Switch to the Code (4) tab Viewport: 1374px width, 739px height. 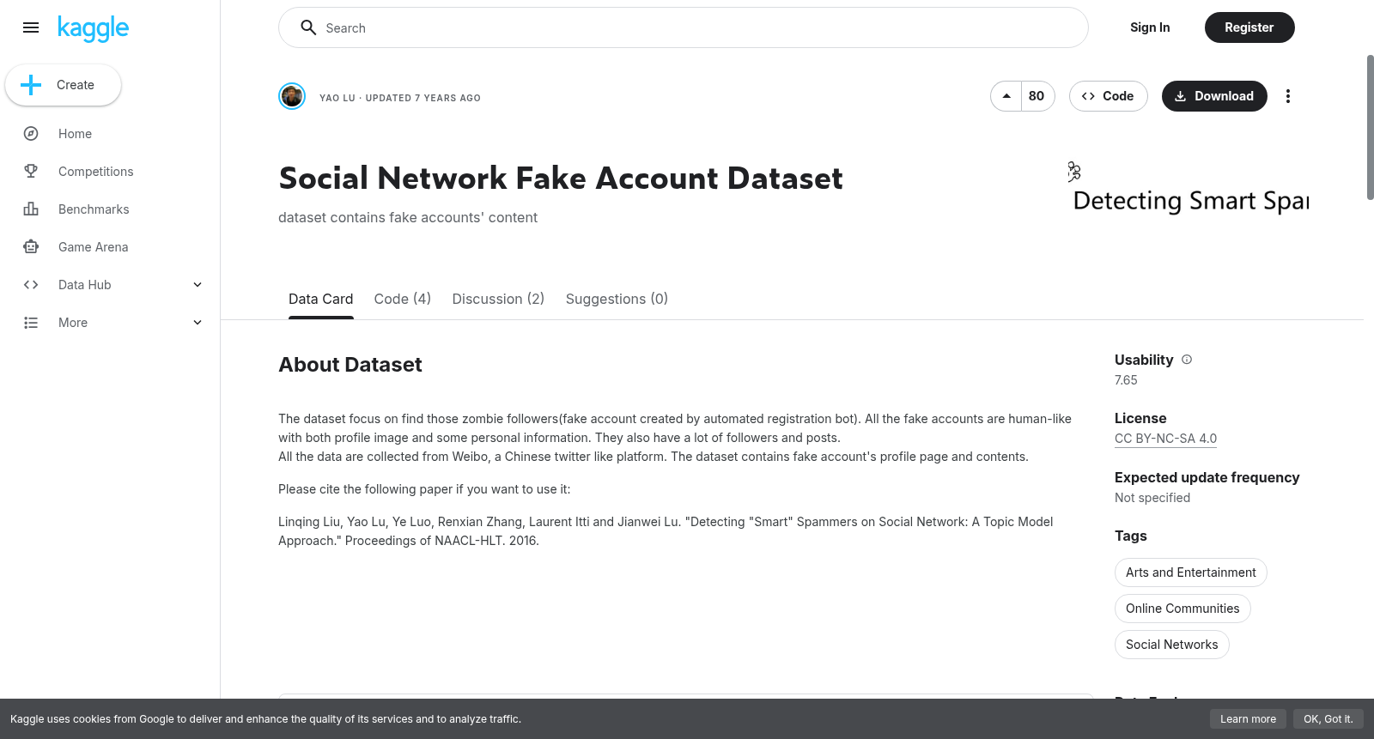tap(403, 299)
